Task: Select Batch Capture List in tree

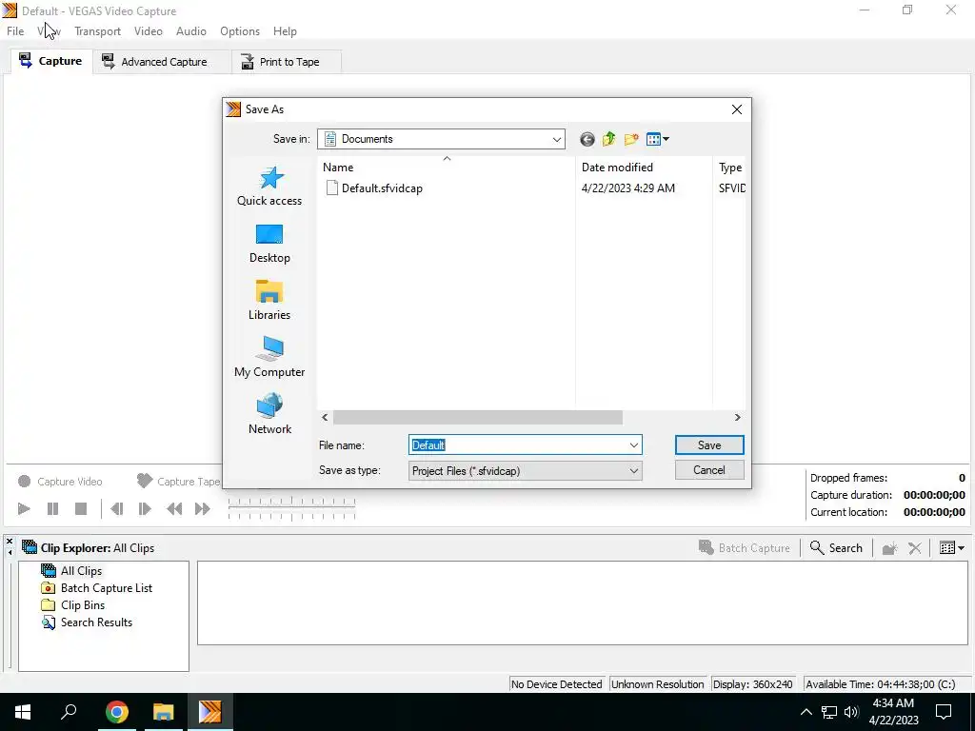Action: click(107, 588)
